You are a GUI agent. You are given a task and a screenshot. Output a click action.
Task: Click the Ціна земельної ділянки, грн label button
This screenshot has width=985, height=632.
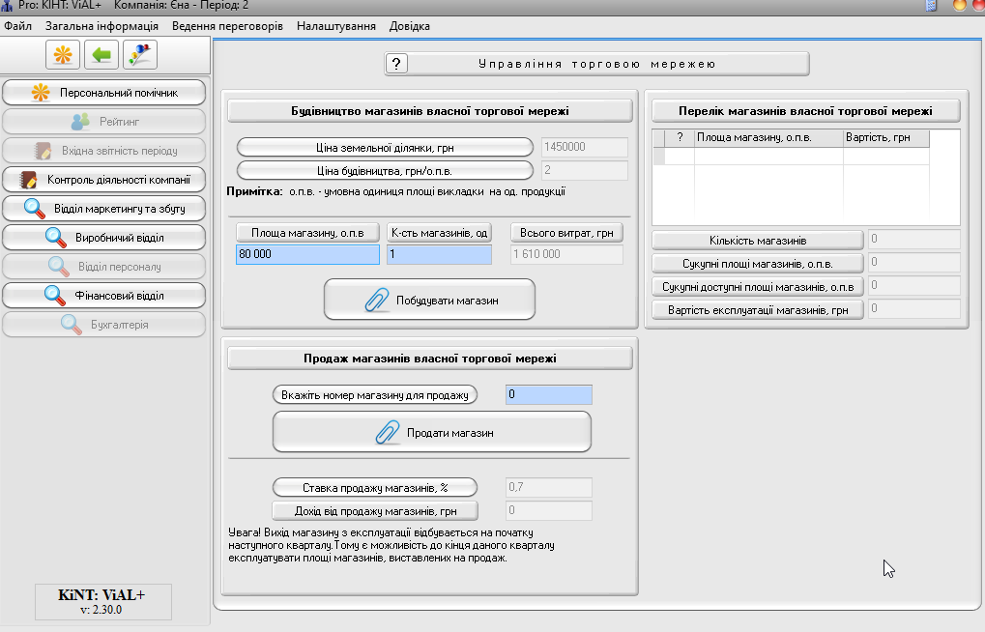click(385, 148)
